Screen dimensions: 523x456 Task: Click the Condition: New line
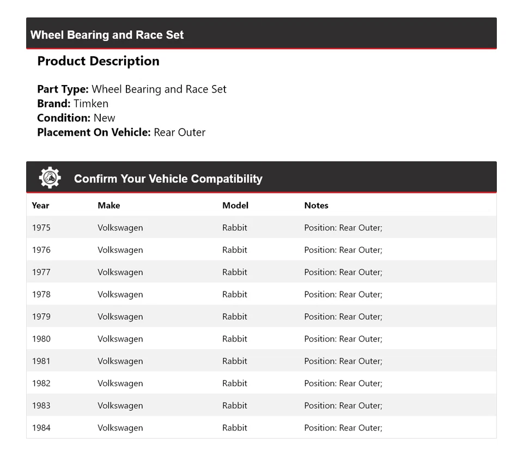pyautogui.click(x=76, y=118)
